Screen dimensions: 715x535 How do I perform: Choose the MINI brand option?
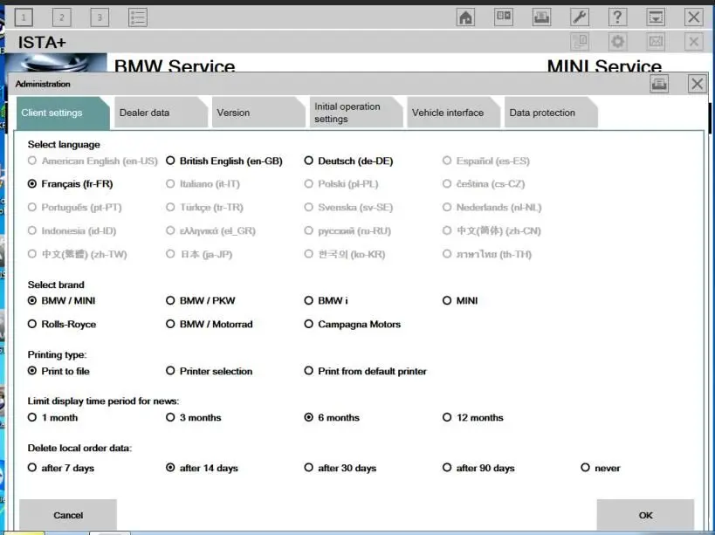pyautogui.click(x=460, y=301)
